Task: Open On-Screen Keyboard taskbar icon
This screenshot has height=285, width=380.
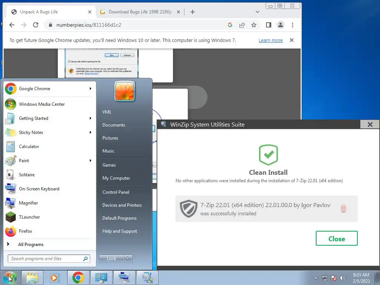Action: 124,278
